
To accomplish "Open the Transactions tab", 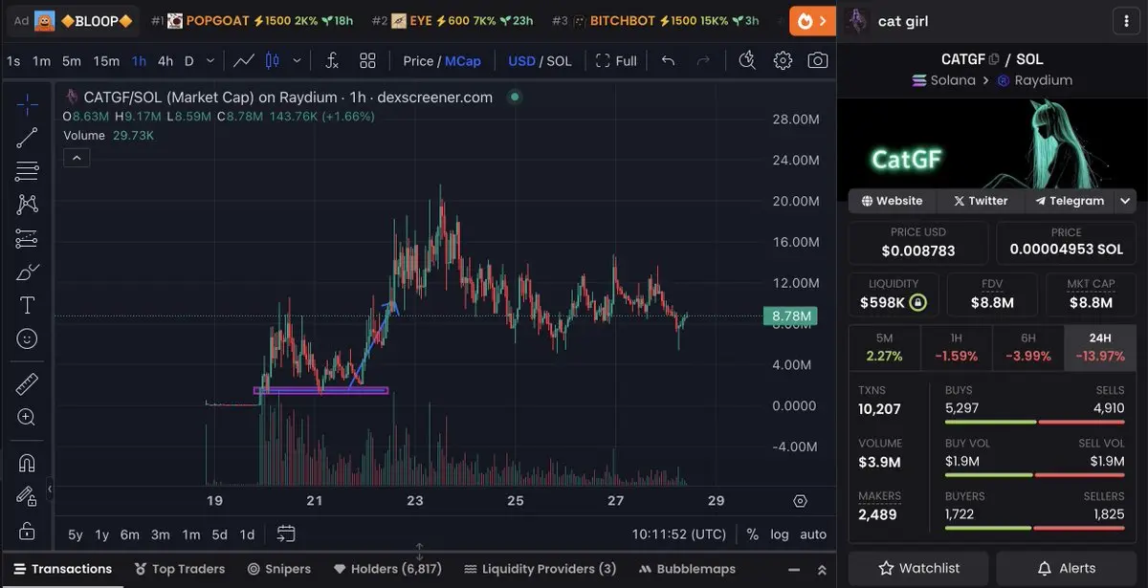I will coord(62,569).
